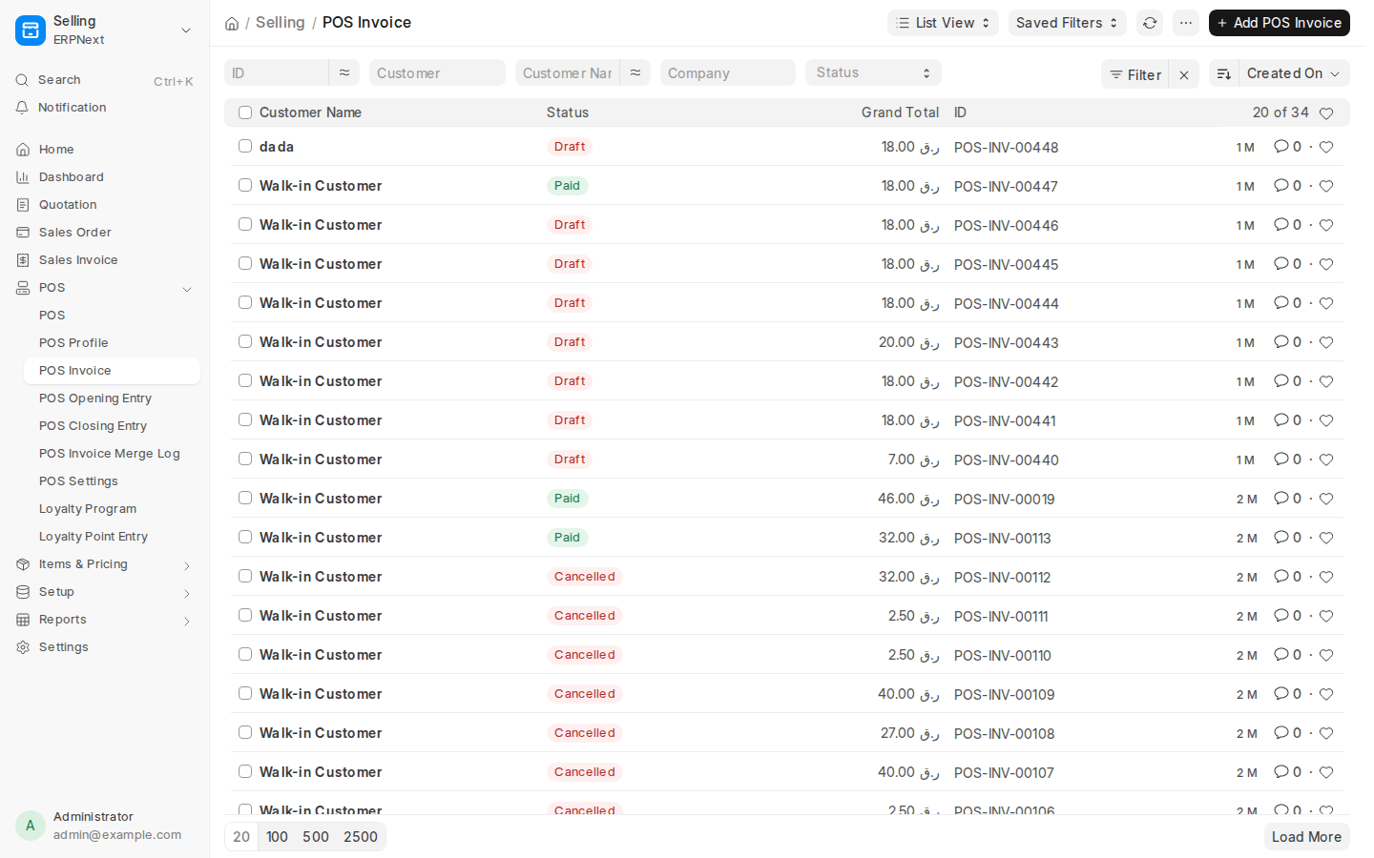The image size is (1374, 858).
Task: Open POS Closing Entry in the sidebar
Action: (x=113, y=426)
